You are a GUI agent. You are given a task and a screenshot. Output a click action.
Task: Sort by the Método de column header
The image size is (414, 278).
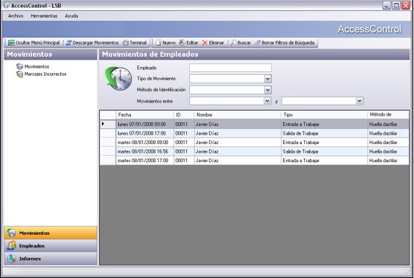(388, 115)
